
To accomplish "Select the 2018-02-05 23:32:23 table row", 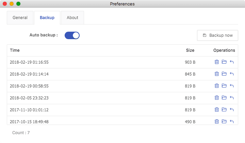I will [122, 98].
